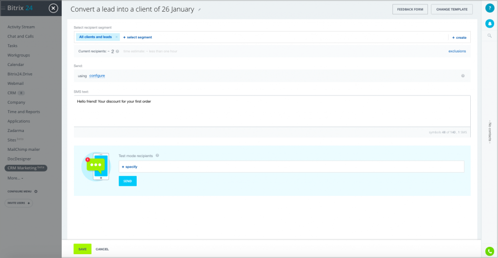Click the INVITE USERS button
Screen dimensions: 498x258
18,203
